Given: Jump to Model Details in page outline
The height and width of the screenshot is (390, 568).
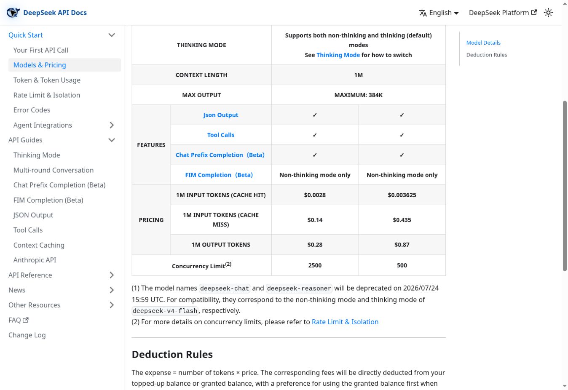Looking at the screenshot, I should (x=483, y=43).
